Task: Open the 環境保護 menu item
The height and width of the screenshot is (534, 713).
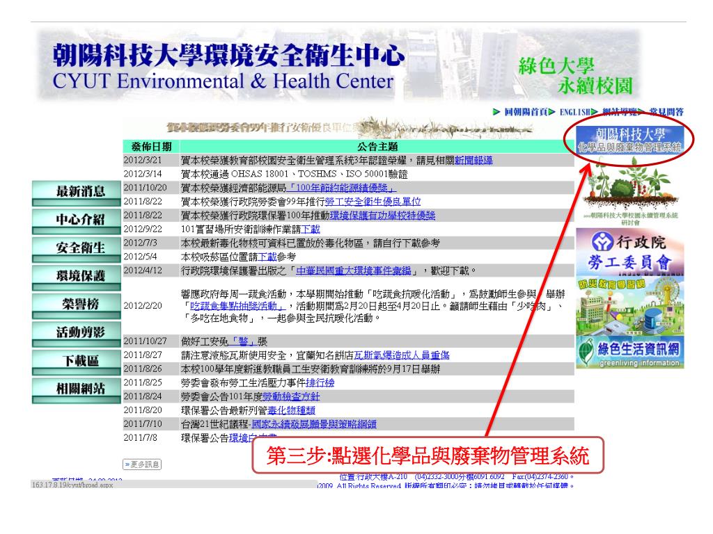Action: (x=77, y=278)
